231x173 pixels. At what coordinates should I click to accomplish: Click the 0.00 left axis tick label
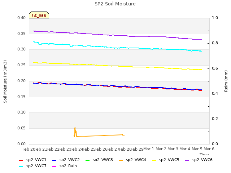coord(22,144)
